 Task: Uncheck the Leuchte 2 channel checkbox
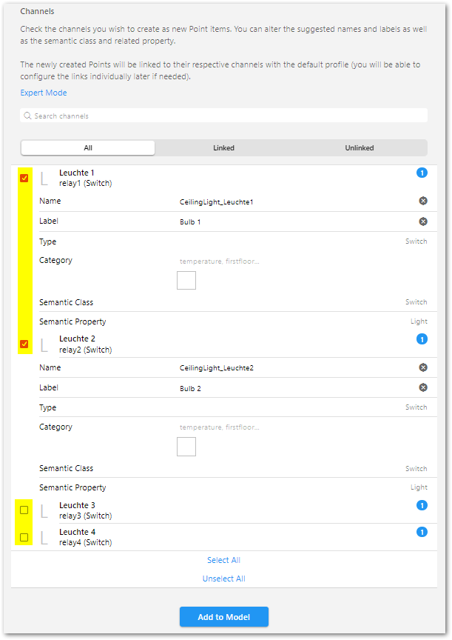(x=24, y=344)
